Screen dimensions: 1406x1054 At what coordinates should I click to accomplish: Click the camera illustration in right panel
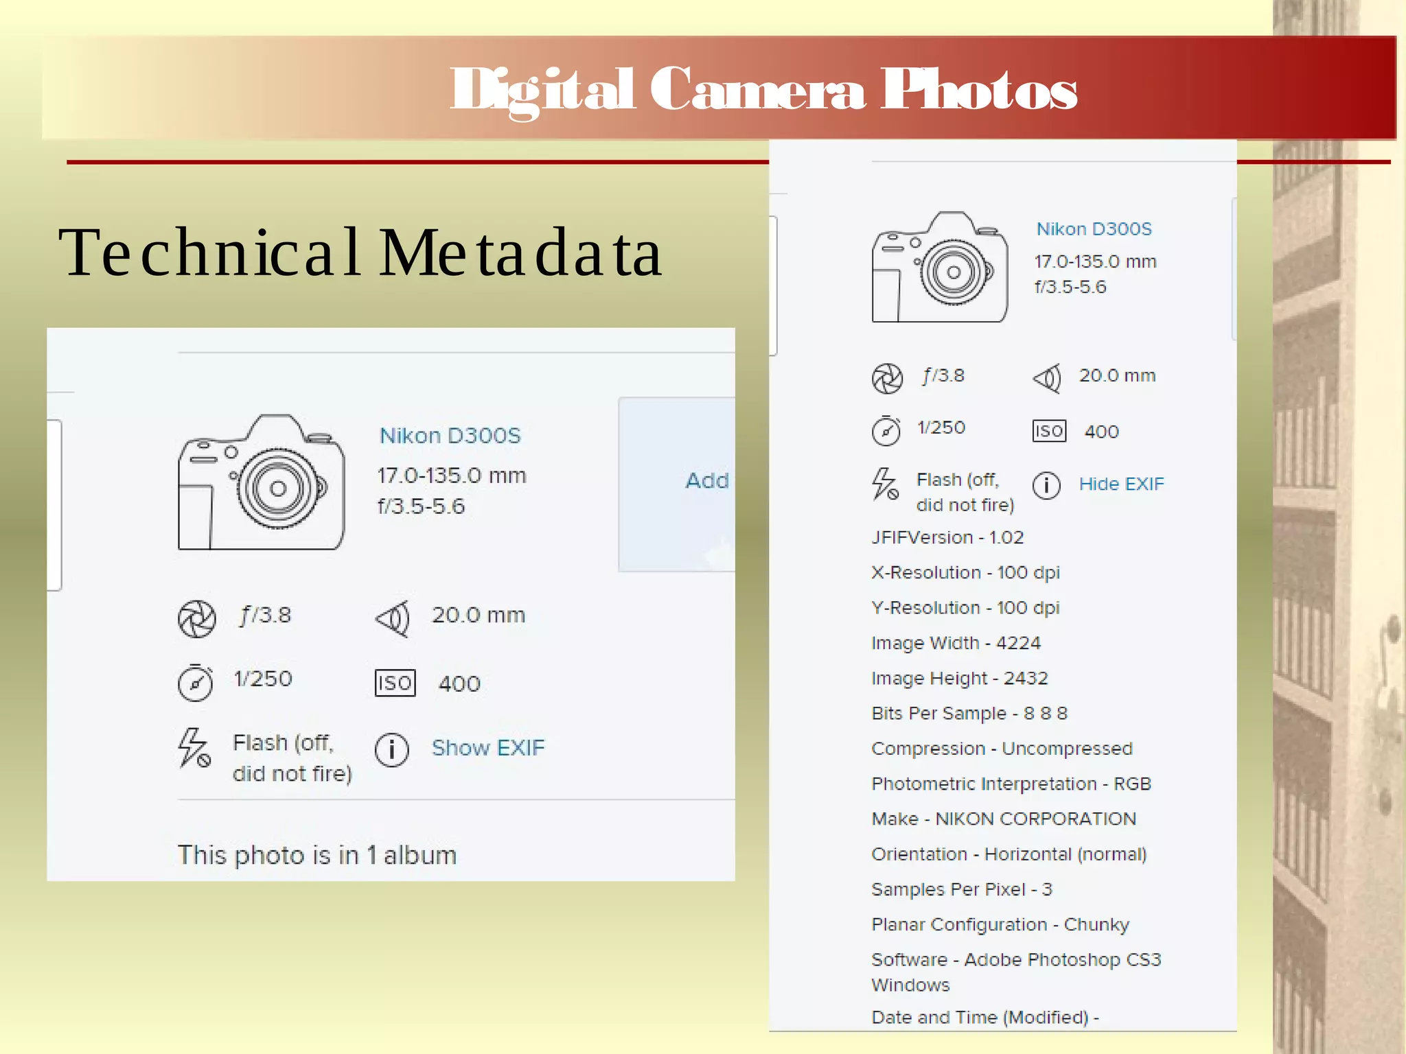click(x=940, y=267)
